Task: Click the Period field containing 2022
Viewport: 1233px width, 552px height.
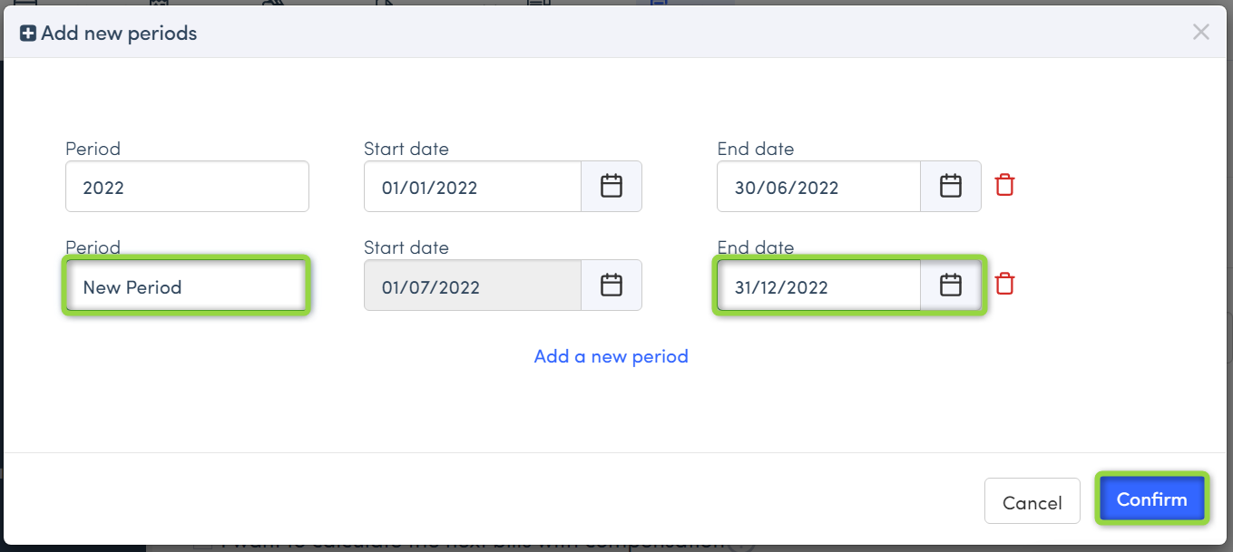Action: pyautogui.click(x=187, y=188)
